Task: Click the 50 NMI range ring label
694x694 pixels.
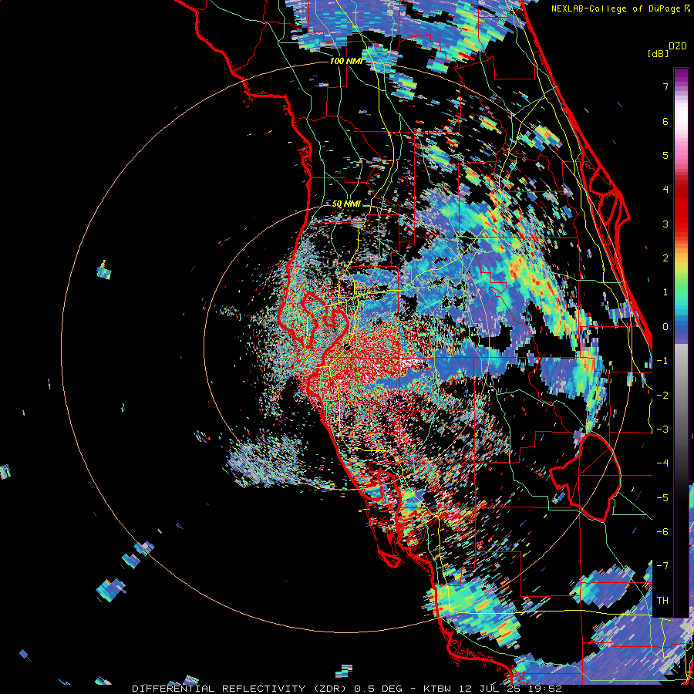Action: tap(346, 204)
